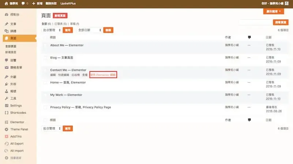Check the Blog — 文章頁面 row checkbox

(45, 58)
